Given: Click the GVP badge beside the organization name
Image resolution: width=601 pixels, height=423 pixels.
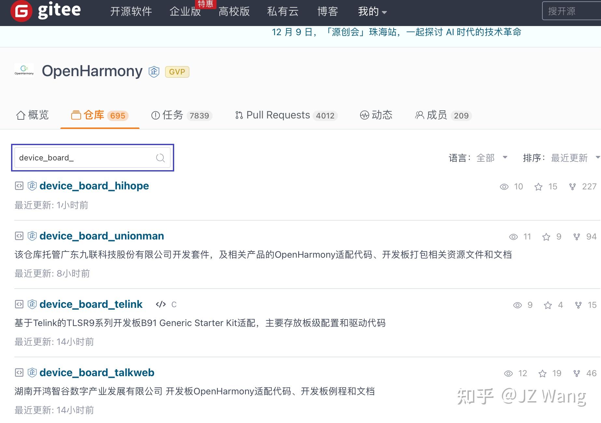Looking at the screenshot, I should click(x=177, y=72).
